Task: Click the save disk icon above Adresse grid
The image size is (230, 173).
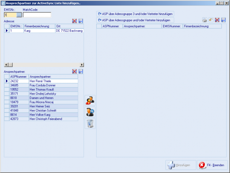Action: pyautogui.click(x=81, y=21)
